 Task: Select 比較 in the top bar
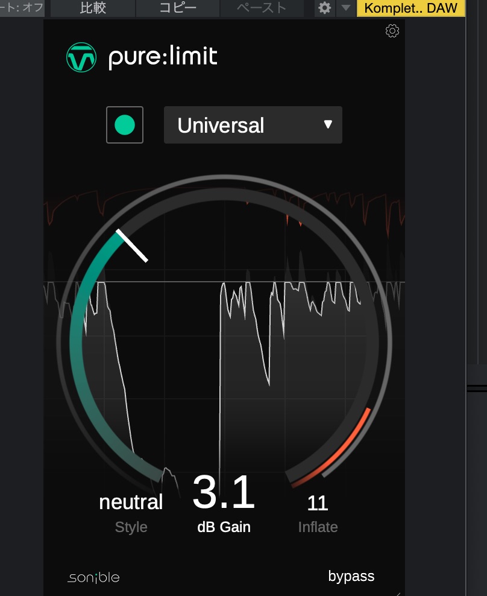coord(93,8)
